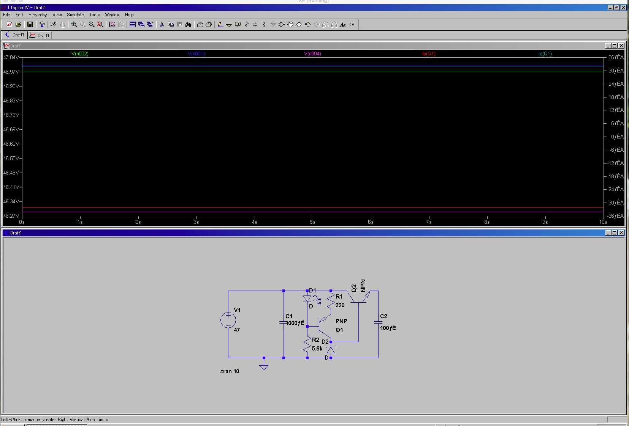Click Zoom to Fit magnifier icon
This screenshot has height=426, width=629.
100,25
